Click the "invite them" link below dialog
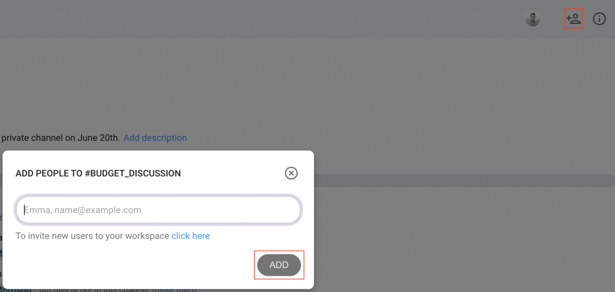 [174, 290]
